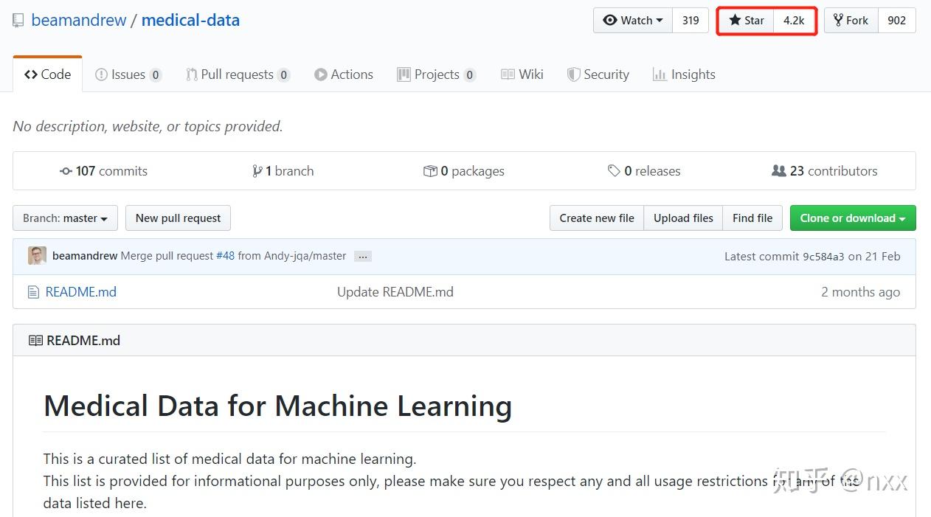
Task: Star the medical-data repository
Action: click(x=746, y=21)
